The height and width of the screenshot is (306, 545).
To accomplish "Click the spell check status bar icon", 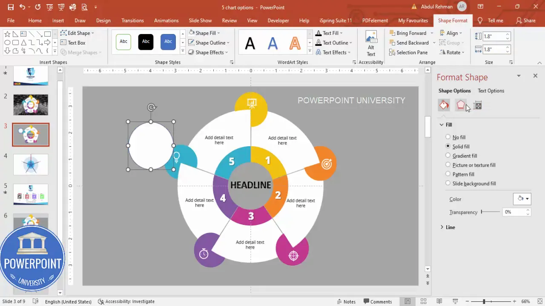I will click(36, 301).
